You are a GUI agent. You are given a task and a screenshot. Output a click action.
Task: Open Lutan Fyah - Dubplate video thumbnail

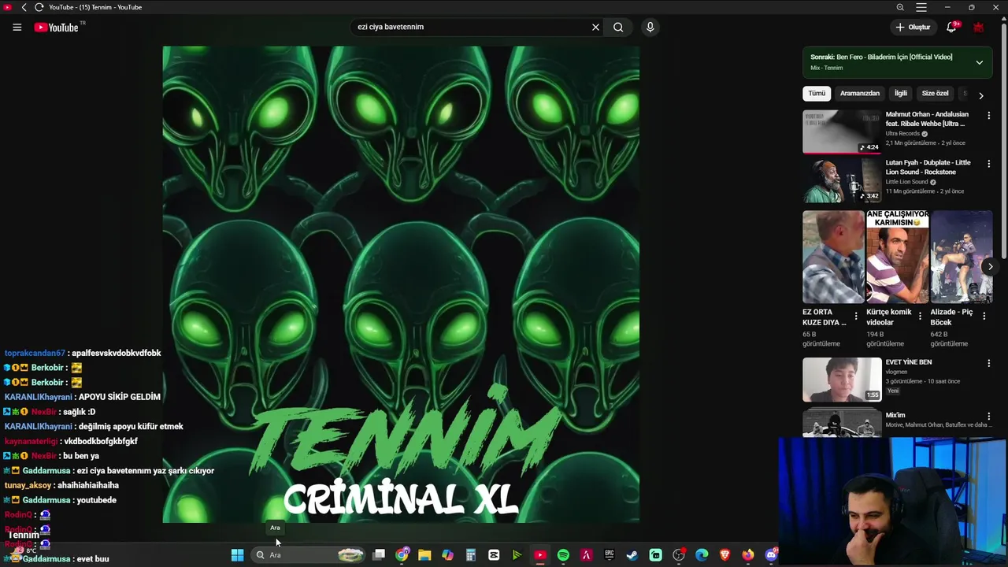tap(842, 180)
